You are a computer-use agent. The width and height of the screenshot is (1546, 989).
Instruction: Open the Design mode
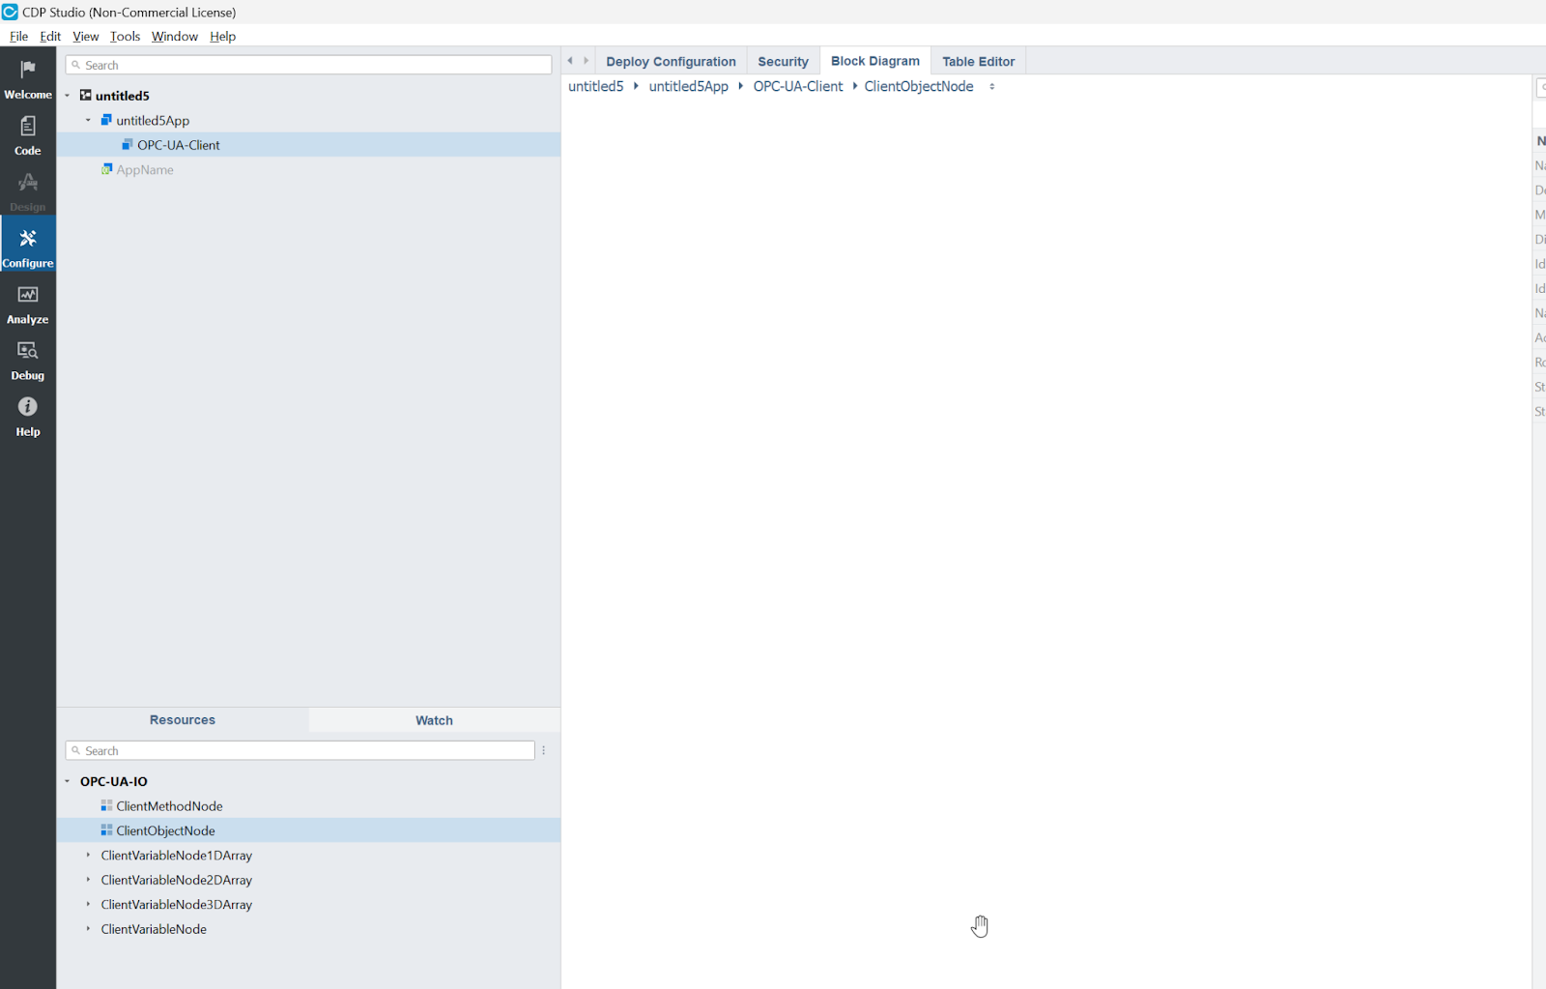tap(28, 191)
